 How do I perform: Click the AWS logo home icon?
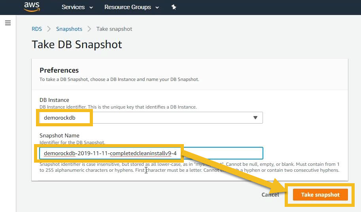click(32, 7)
